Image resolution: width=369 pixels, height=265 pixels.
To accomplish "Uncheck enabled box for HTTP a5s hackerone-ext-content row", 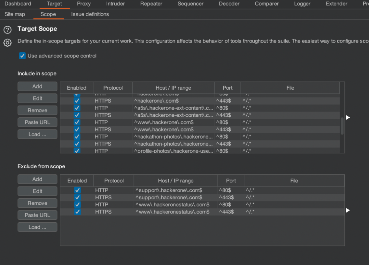I will [77, 108].
